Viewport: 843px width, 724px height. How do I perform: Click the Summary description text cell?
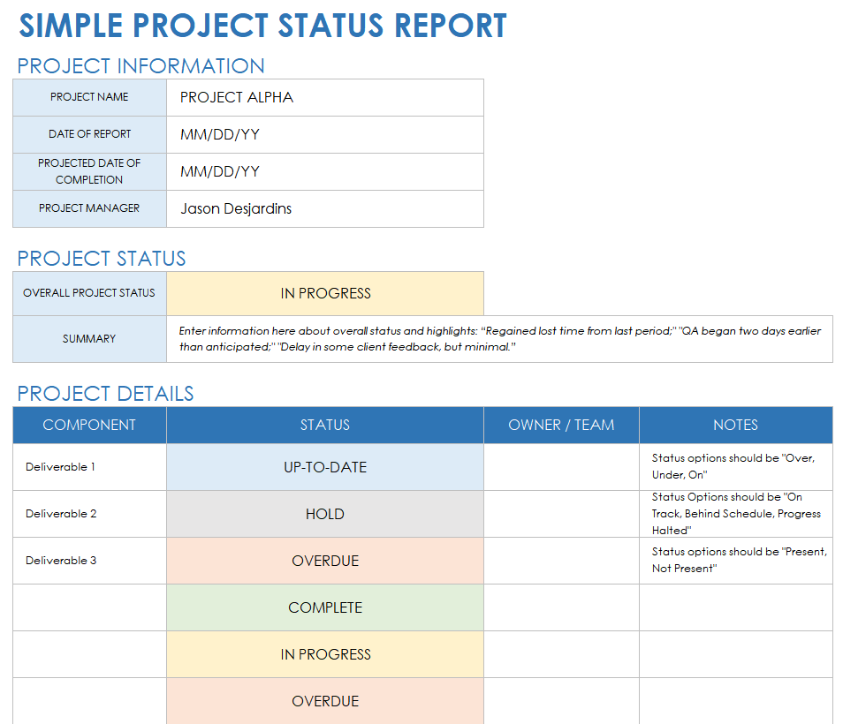tap(499, 339)
